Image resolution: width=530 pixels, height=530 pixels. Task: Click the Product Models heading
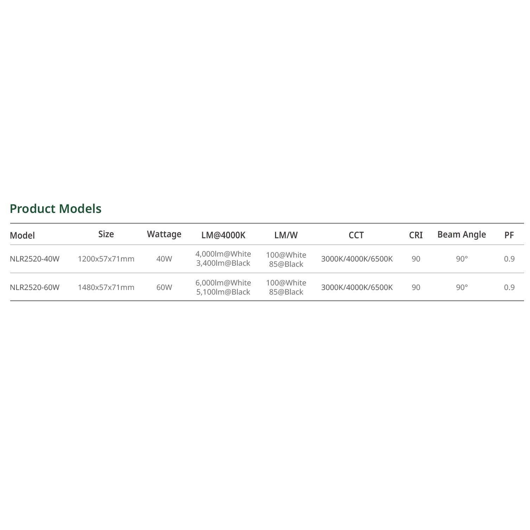(56, 209)
